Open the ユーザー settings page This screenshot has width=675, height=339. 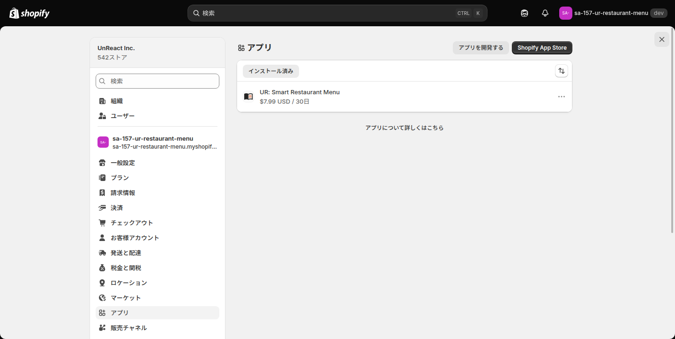coord(157,116)
